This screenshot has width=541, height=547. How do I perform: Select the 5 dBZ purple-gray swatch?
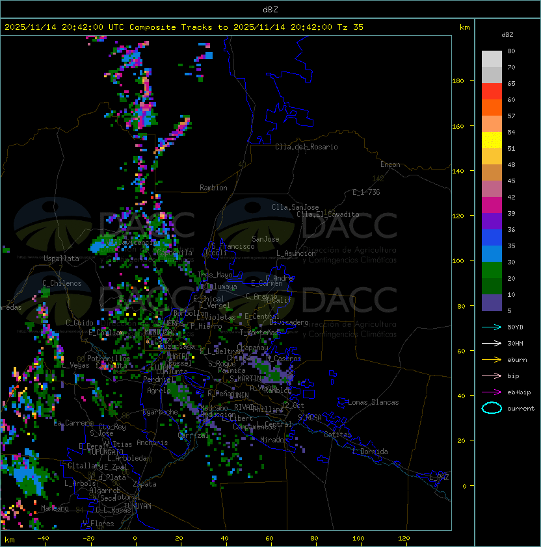492,303
